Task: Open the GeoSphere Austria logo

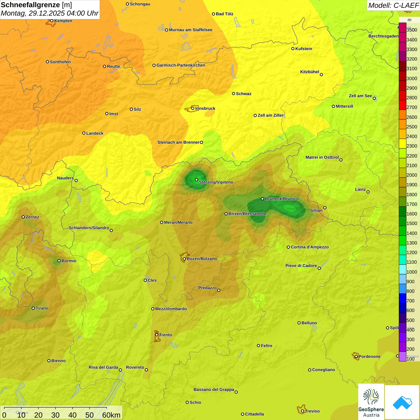Action: 371,402
